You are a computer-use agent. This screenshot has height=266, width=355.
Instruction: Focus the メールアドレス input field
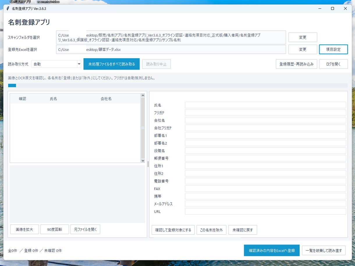[x=265, y=204]
